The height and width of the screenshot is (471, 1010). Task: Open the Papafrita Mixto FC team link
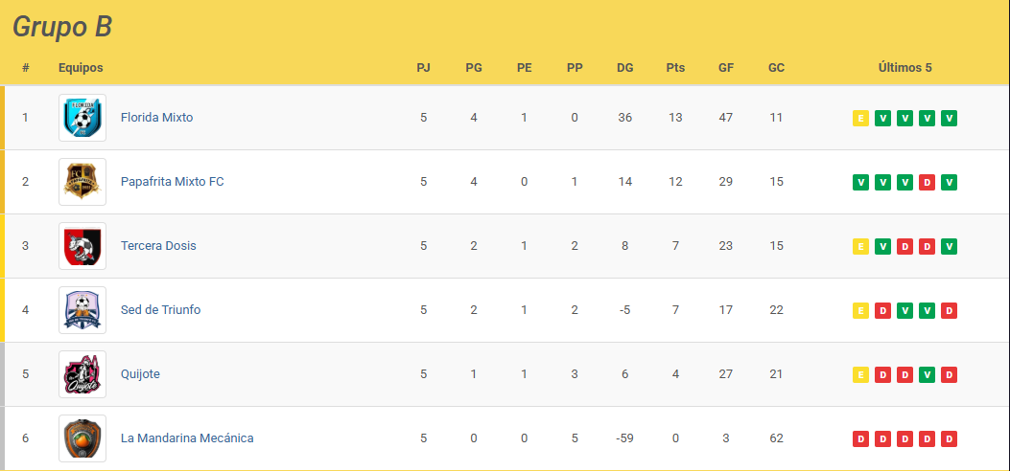(x=172, y=182)
